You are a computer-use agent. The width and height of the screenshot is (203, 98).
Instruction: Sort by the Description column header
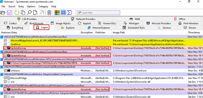(x=87, y=32)
